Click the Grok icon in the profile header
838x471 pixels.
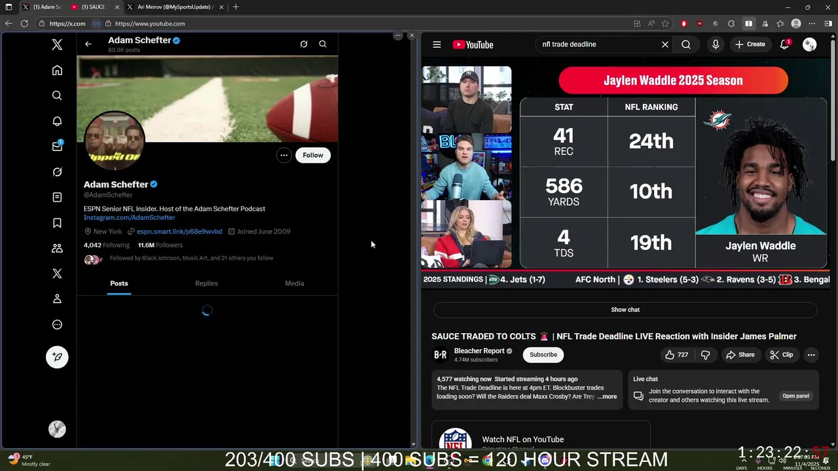tap(304, 44)
